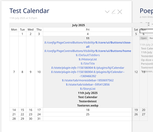Screen dimensions: 153x132
Task: Select day 9 in the calendar
Action: coord(30,72)
